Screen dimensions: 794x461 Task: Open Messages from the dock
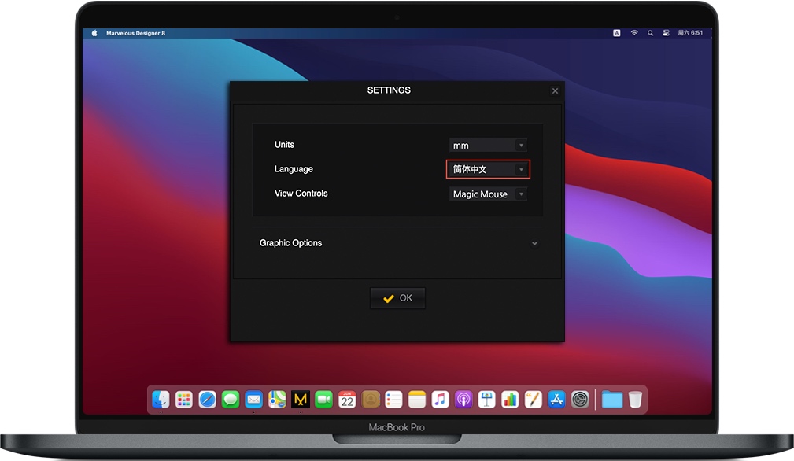coord(231,400)
